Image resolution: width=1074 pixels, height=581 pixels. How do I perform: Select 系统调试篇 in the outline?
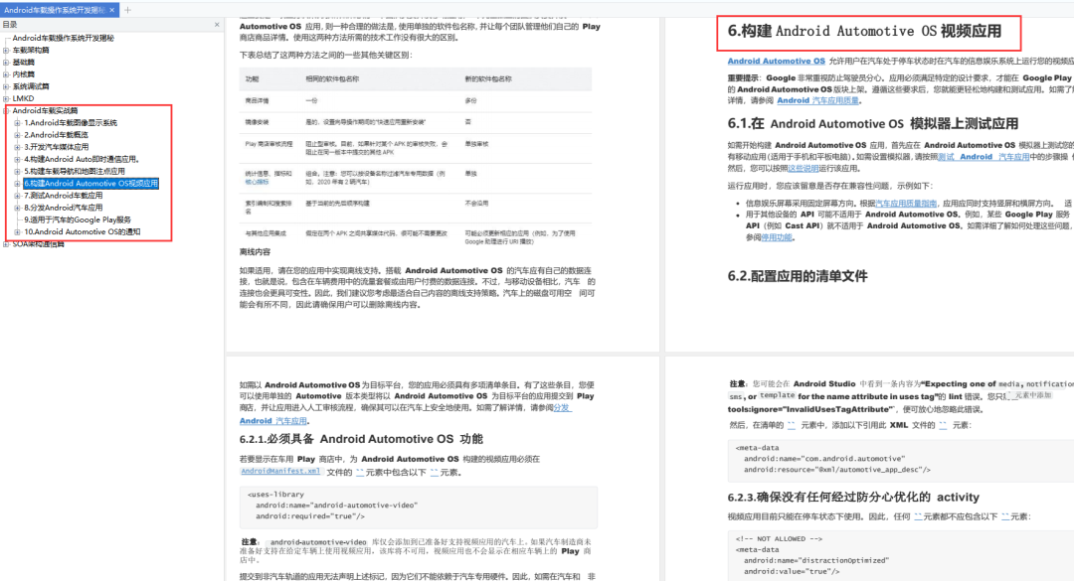pyautogui.click(x=31, y=87)
